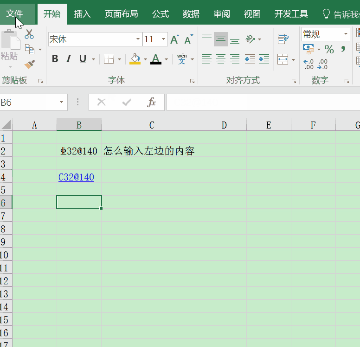Click the text orientation icon

[250, 39]
